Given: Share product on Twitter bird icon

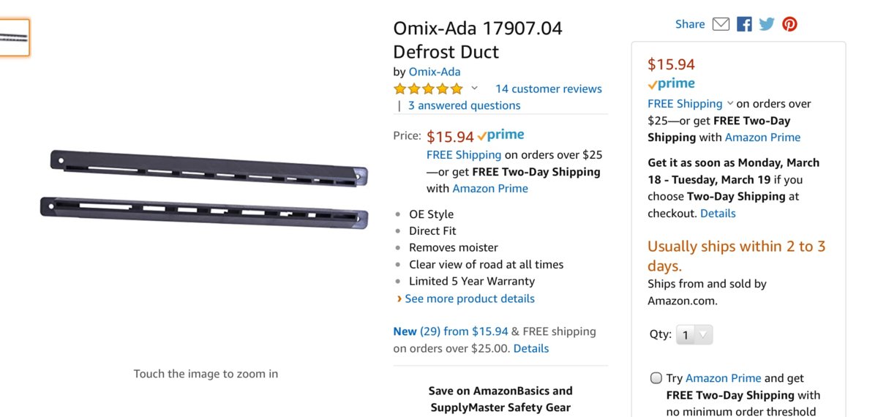Looking at the screenshot, I should click(x=767, y=24).
